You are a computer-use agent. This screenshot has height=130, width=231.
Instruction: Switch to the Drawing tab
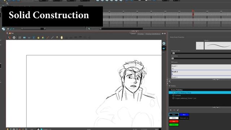tap(140, 34)
